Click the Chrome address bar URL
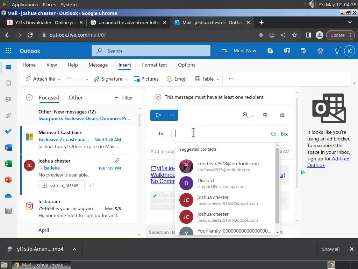 78,35
